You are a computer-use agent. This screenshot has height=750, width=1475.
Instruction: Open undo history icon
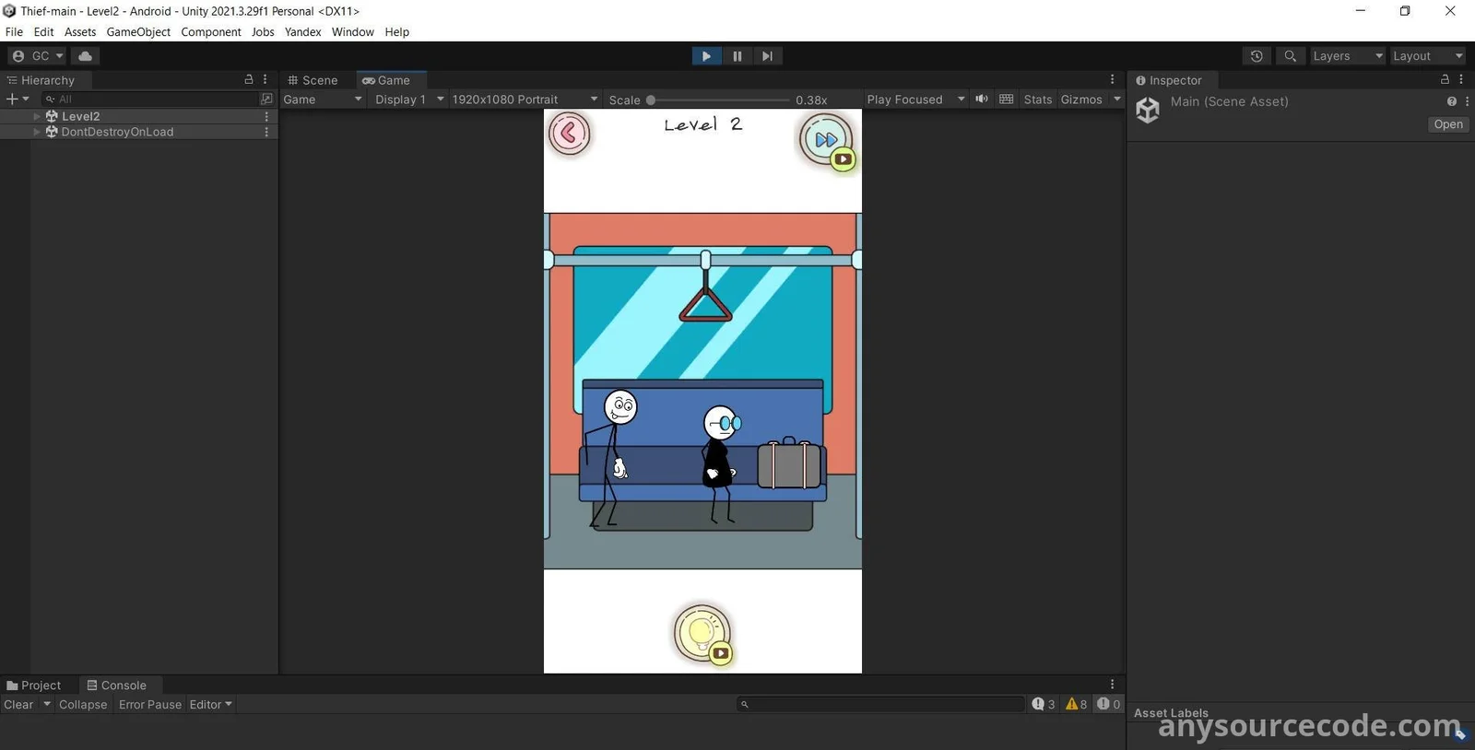tap(1257, 56)
